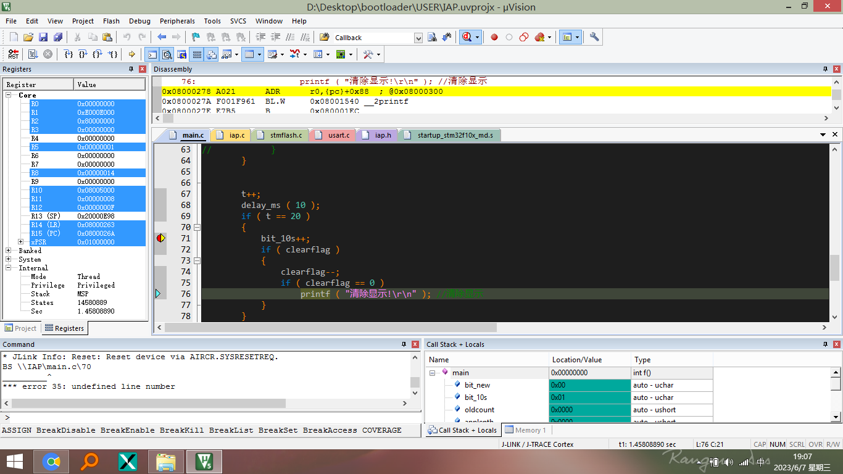
Task: Toggle the breakpoint marker on line 71
Action: 160,238
